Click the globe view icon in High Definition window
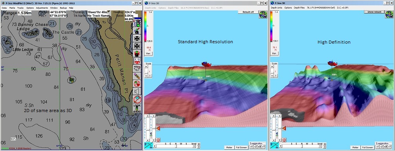Viewport: 395px width, 151px height. pyautogui.click(x=389, y=15)
